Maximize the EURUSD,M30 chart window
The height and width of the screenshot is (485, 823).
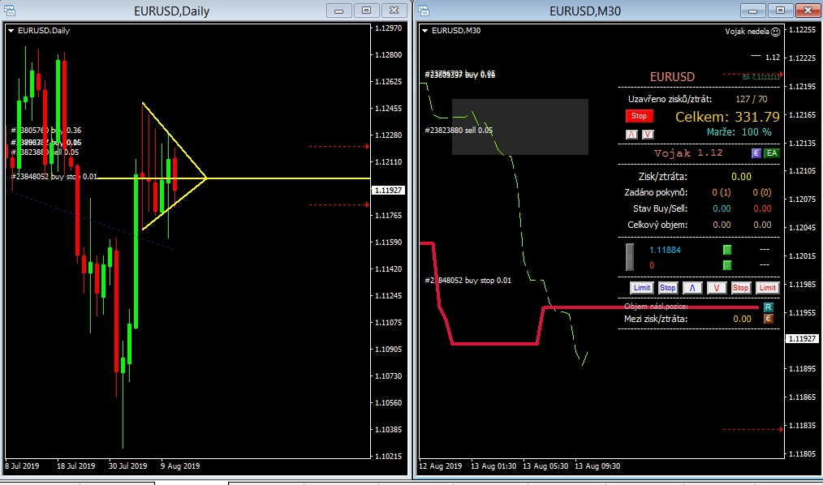coord(781,10)
